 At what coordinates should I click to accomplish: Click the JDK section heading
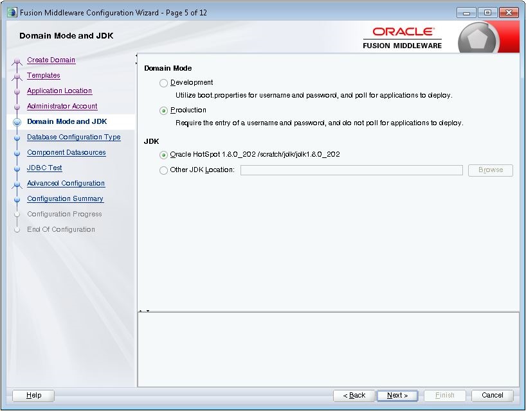[151, 141]
